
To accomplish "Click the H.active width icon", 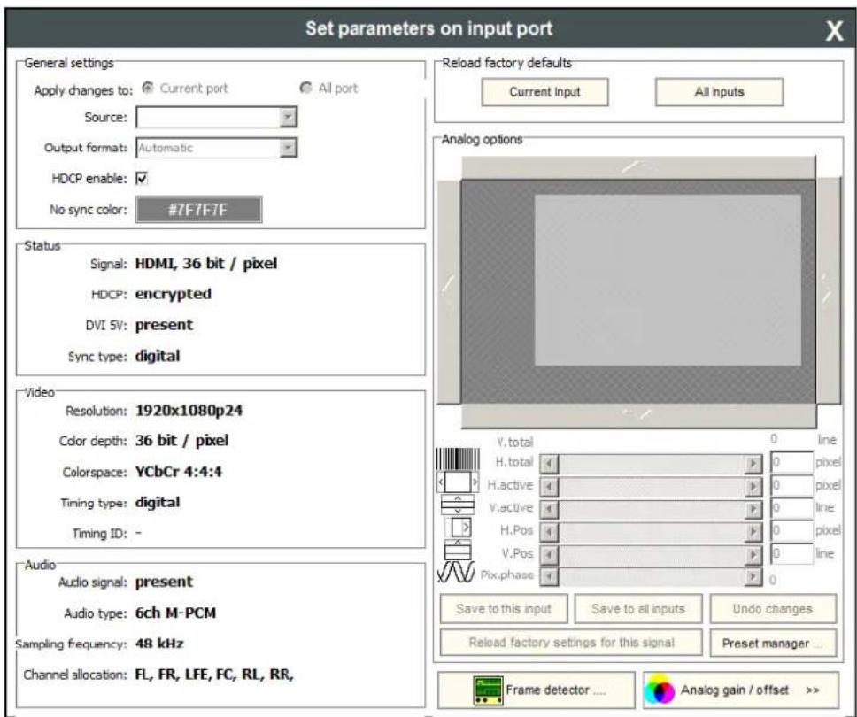I will click(x=458, y=482).
